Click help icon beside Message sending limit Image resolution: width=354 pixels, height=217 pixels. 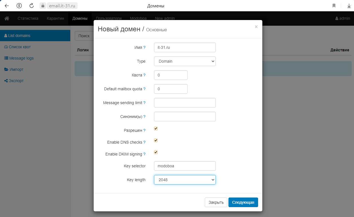144,103
